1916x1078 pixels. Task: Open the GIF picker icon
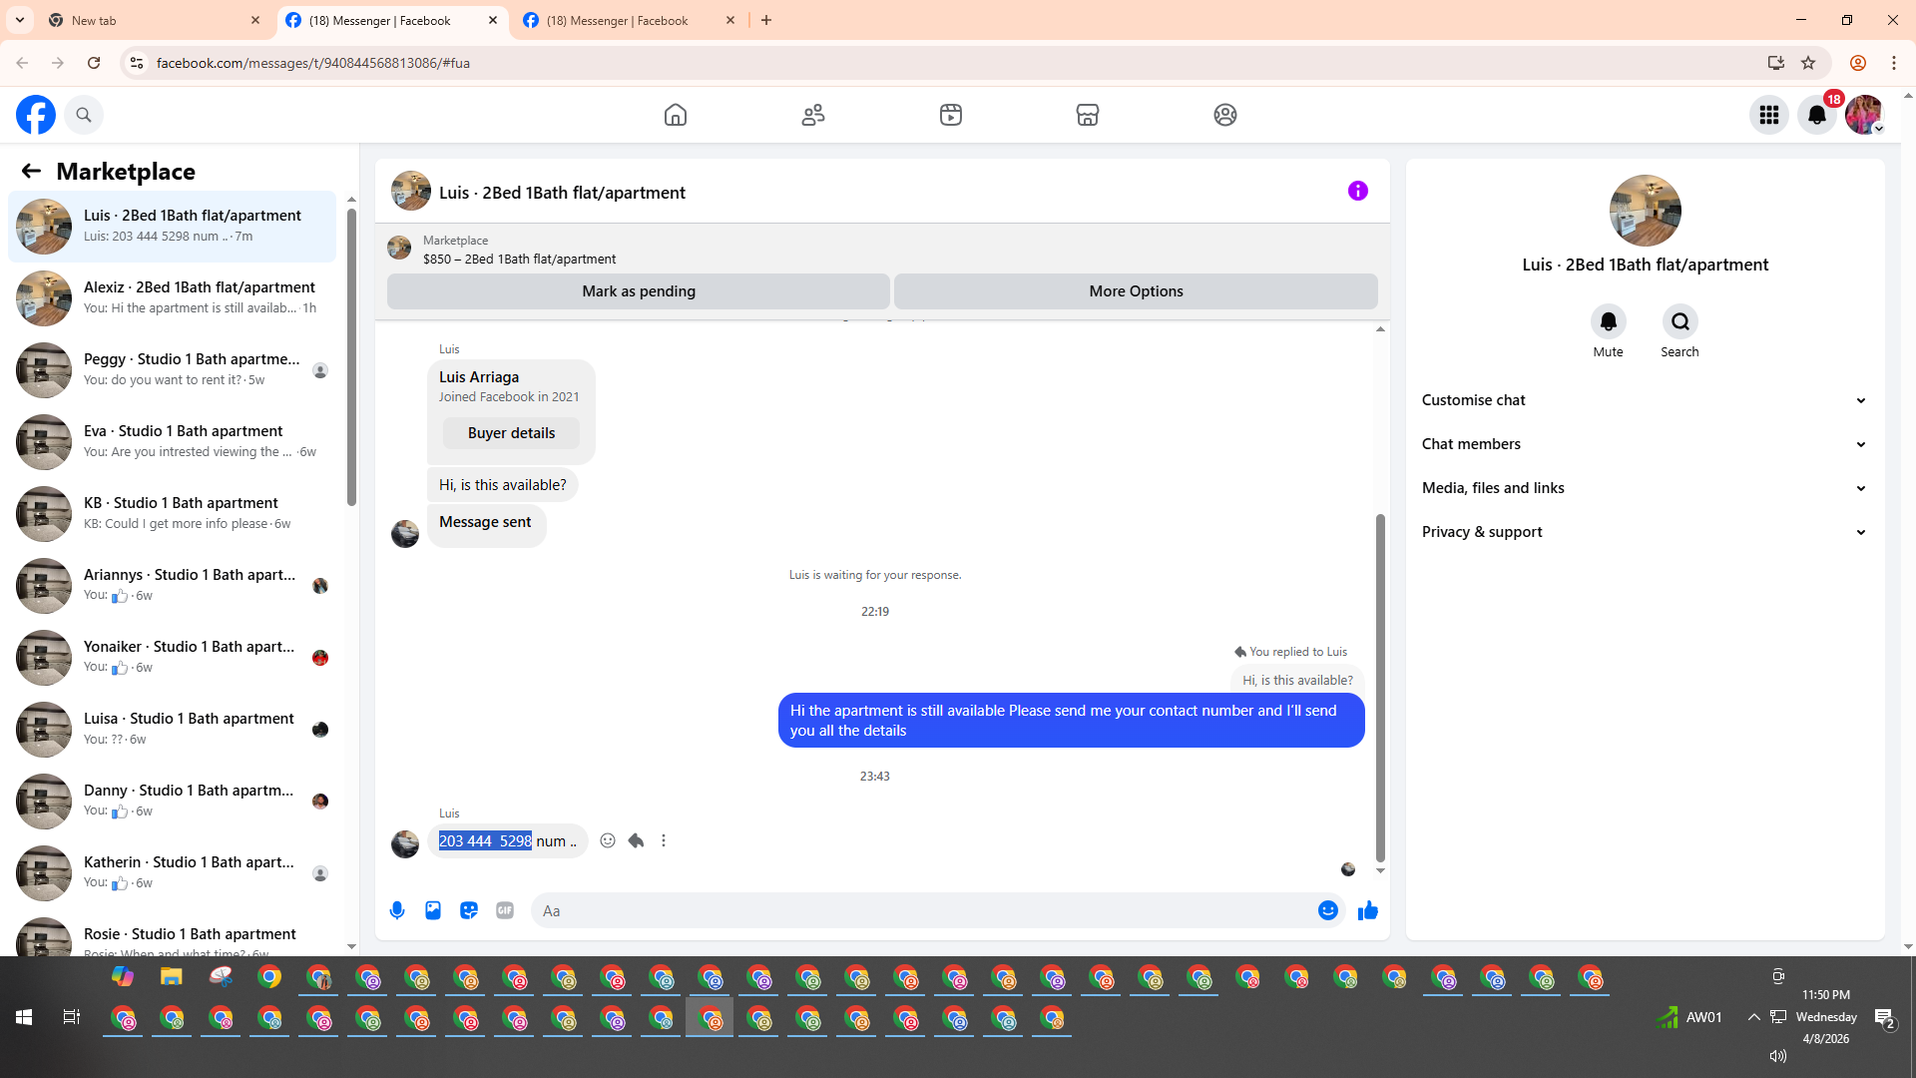pos(505,910)
